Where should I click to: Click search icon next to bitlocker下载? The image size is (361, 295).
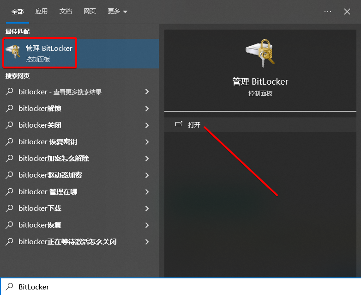point(9,208)
